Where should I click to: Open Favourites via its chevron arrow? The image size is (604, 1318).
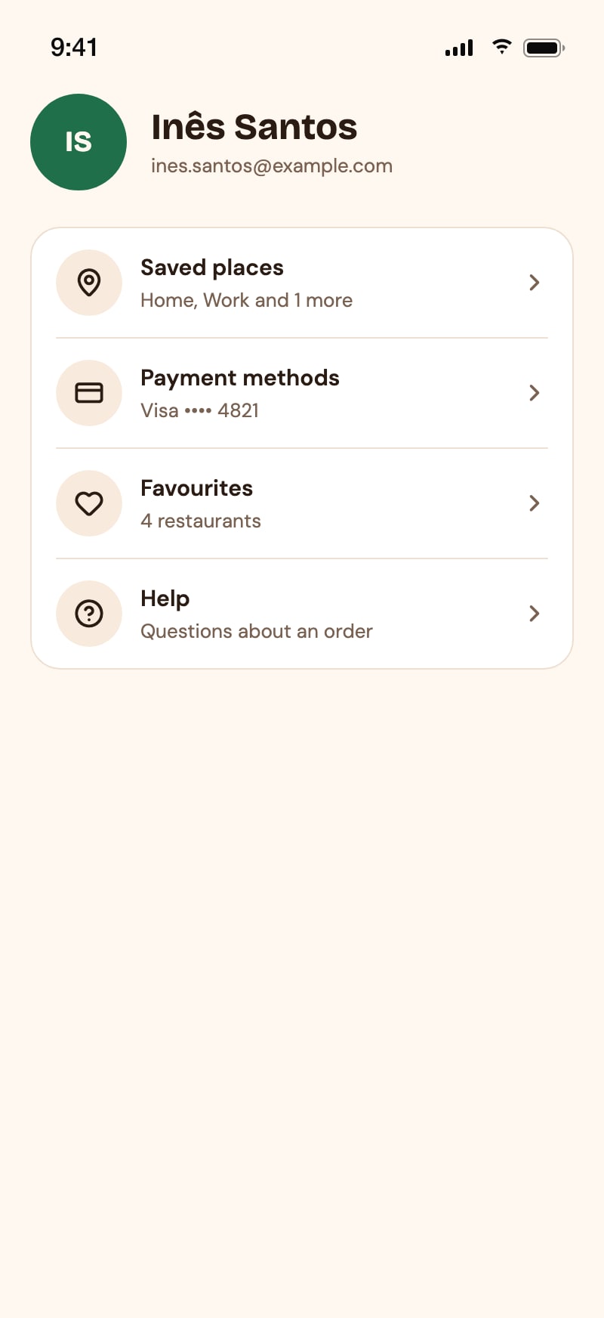(535, 503)
